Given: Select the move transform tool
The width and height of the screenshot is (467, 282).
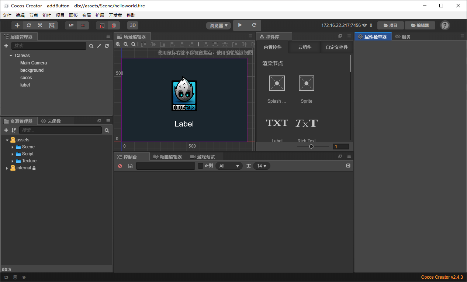Looking at the screenshot, I should click(17, 25).
